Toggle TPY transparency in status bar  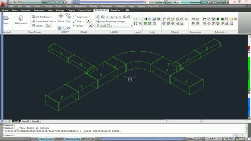[x=89, y=139]
